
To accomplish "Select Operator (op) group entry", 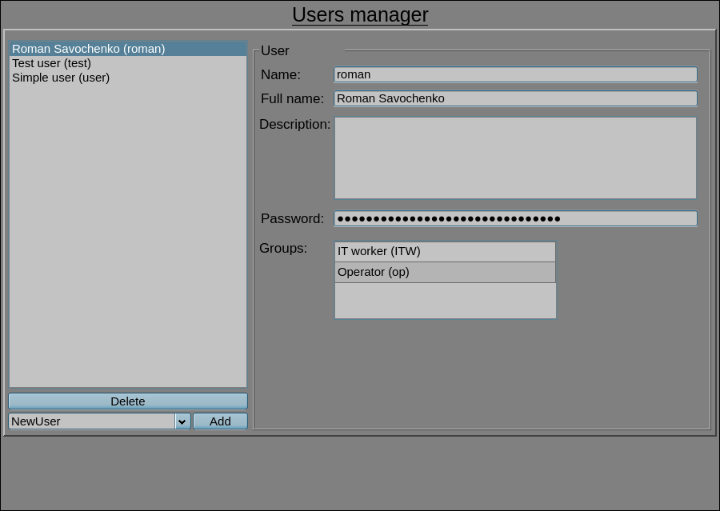I will (x=445, y=272).
